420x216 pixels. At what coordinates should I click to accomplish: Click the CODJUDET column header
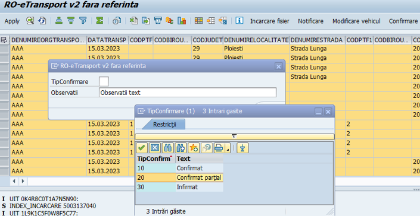click(x=207, y=40)
